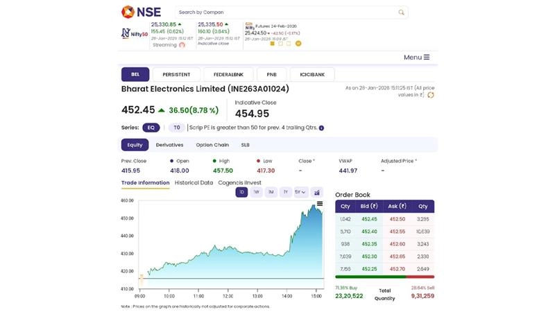Open the Cogencis iInvest link

point(239,182)
